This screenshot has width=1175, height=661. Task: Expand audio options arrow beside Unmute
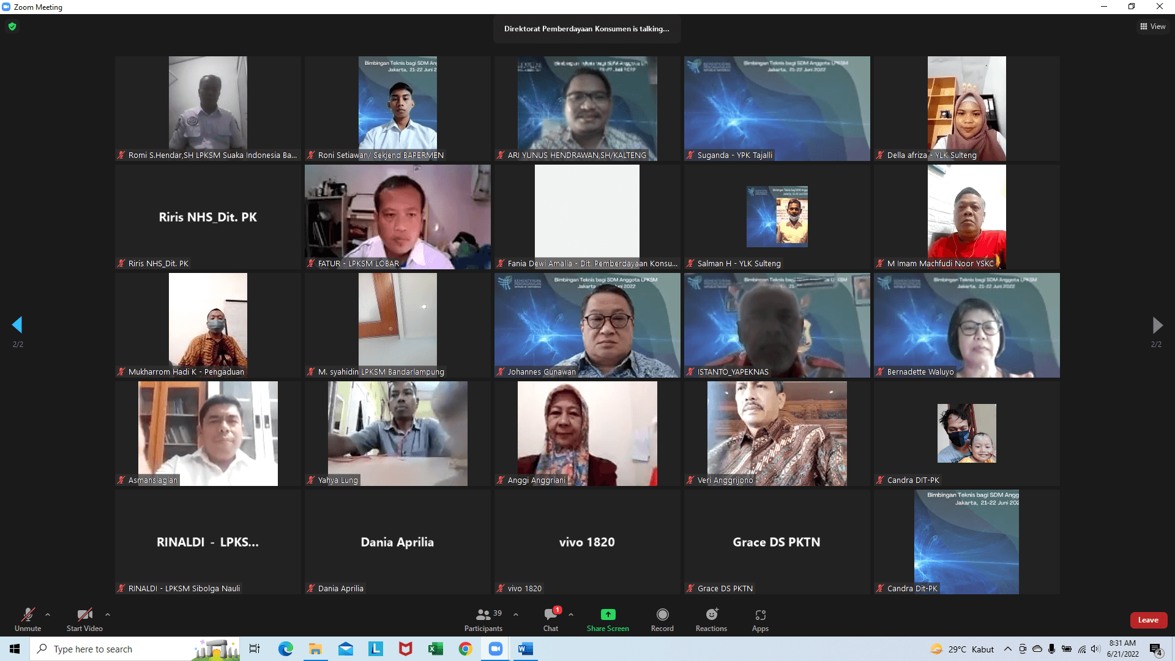coord(48,614)
